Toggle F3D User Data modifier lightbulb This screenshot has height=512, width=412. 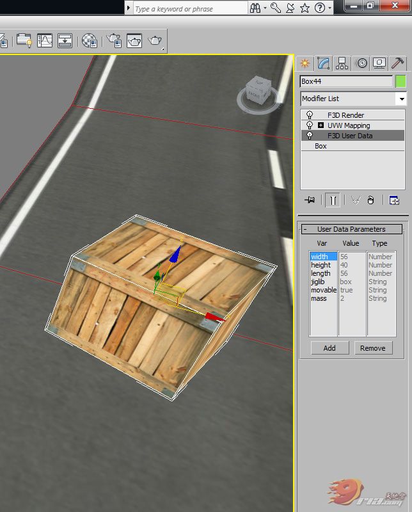pos(310,136)
